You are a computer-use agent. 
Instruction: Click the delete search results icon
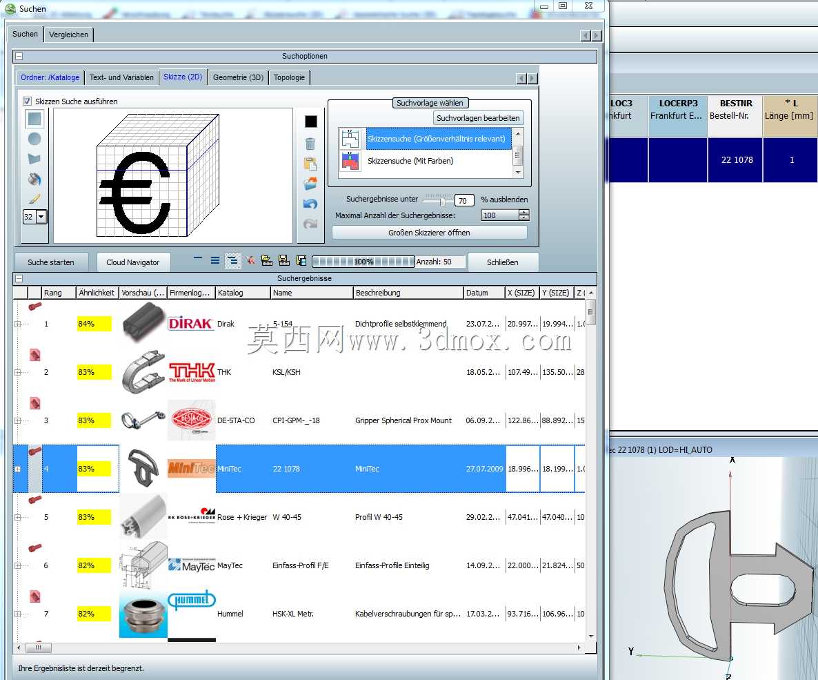(250, 260)
